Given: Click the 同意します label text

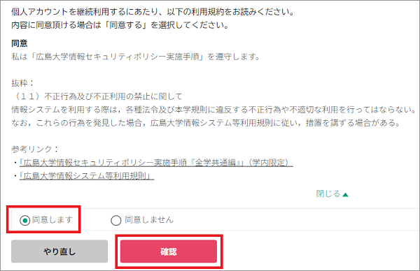Looking at the screenshot, I should (52, 220).
